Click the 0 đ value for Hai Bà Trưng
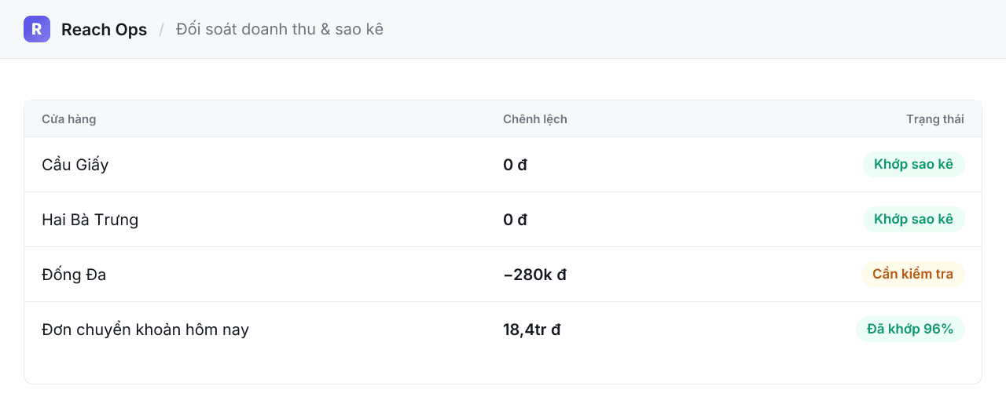Image resolution: width=1006 pixels, height=408 pixels. [x=516, y=220]
